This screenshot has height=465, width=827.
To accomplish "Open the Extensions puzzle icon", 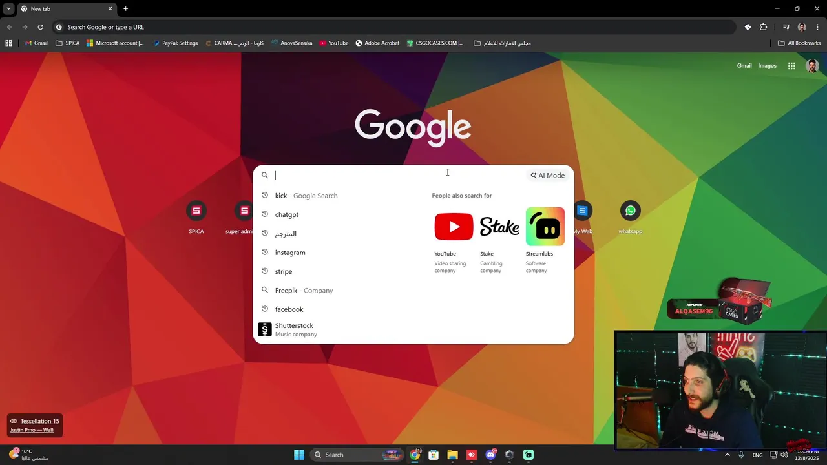I will [764, 27].
